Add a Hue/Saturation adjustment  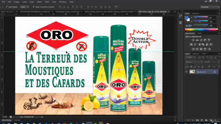pos(191,44)
